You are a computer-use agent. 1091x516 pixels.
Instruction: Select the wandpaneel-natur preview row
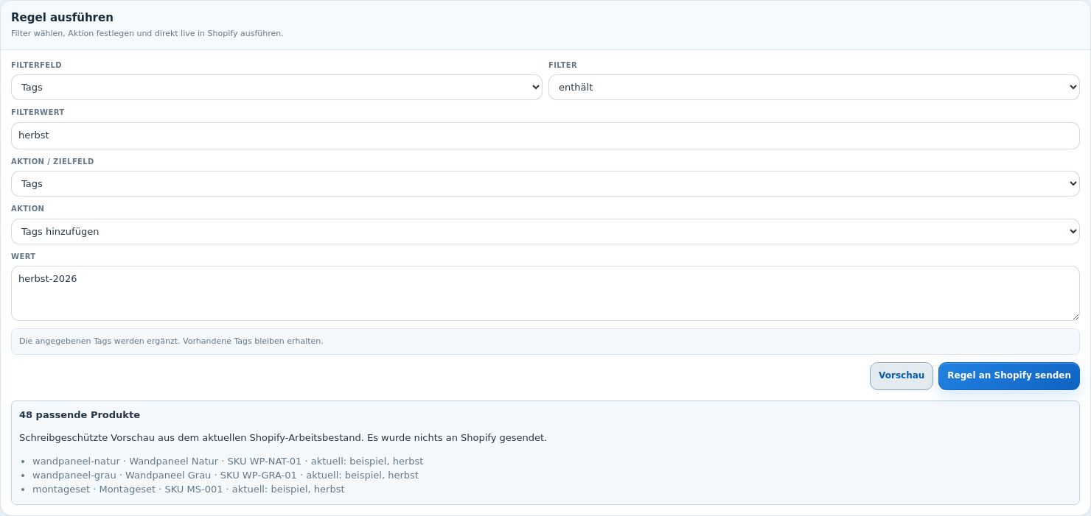pyautogui.click(x=228, y=462)
